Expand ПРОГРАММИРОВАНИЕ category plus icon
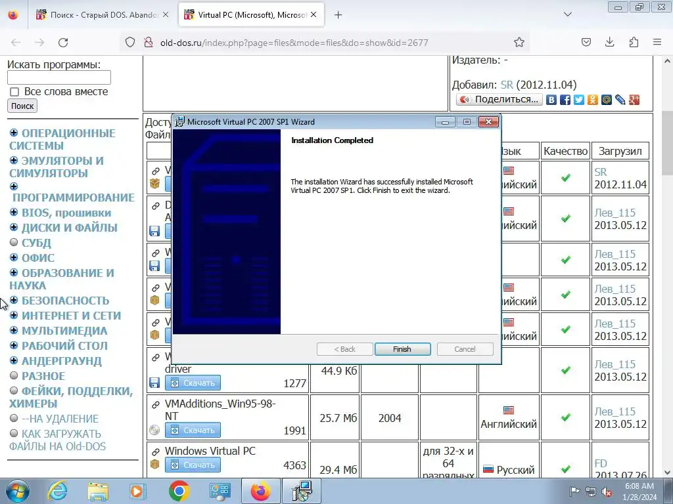The width and height of the screenshot is (673, 504). [14, 186]
